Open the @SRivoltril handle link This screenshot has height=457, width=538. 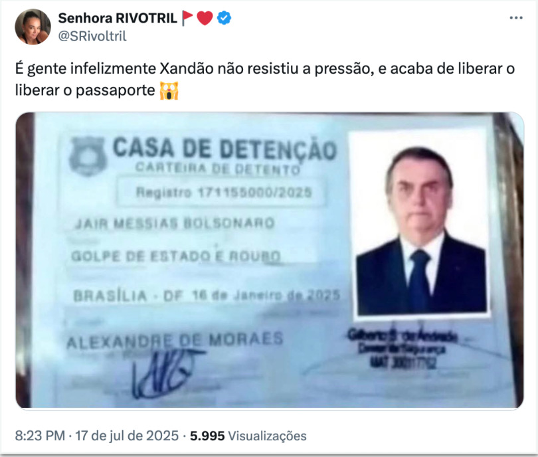coord(92,36)
